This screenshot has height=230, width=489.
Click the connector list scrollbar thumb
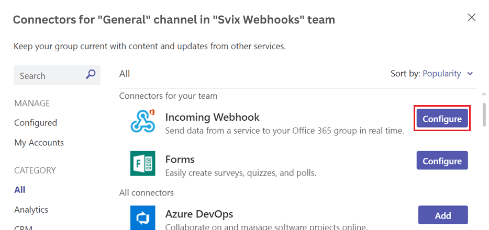click(484, 114)
